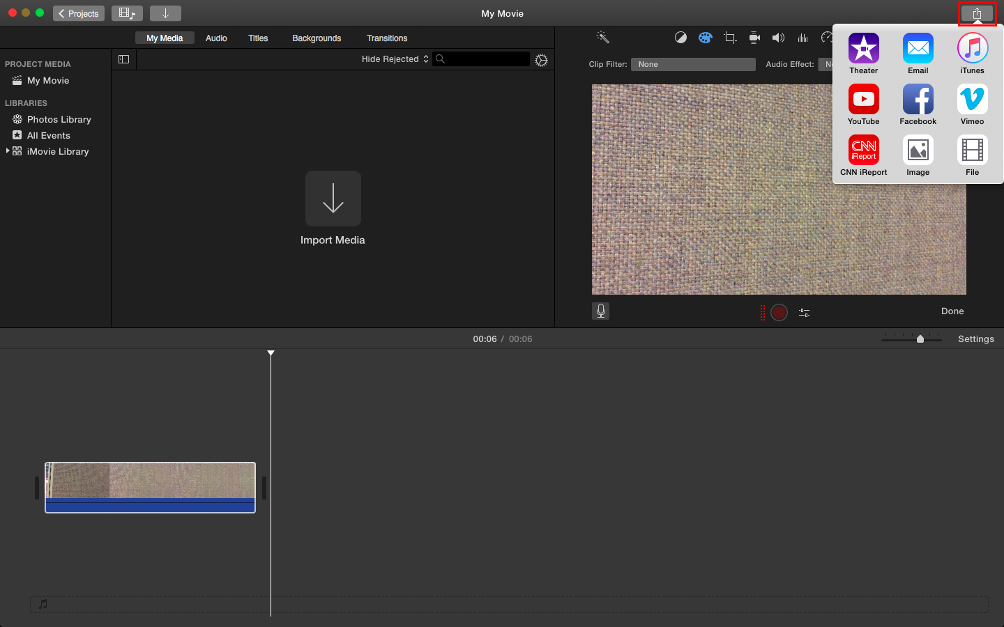Click the Facebook share icon
Image resolution: width=1004 pixels, height=627 pixels.
pyautogui.click(x=918, y=100)
